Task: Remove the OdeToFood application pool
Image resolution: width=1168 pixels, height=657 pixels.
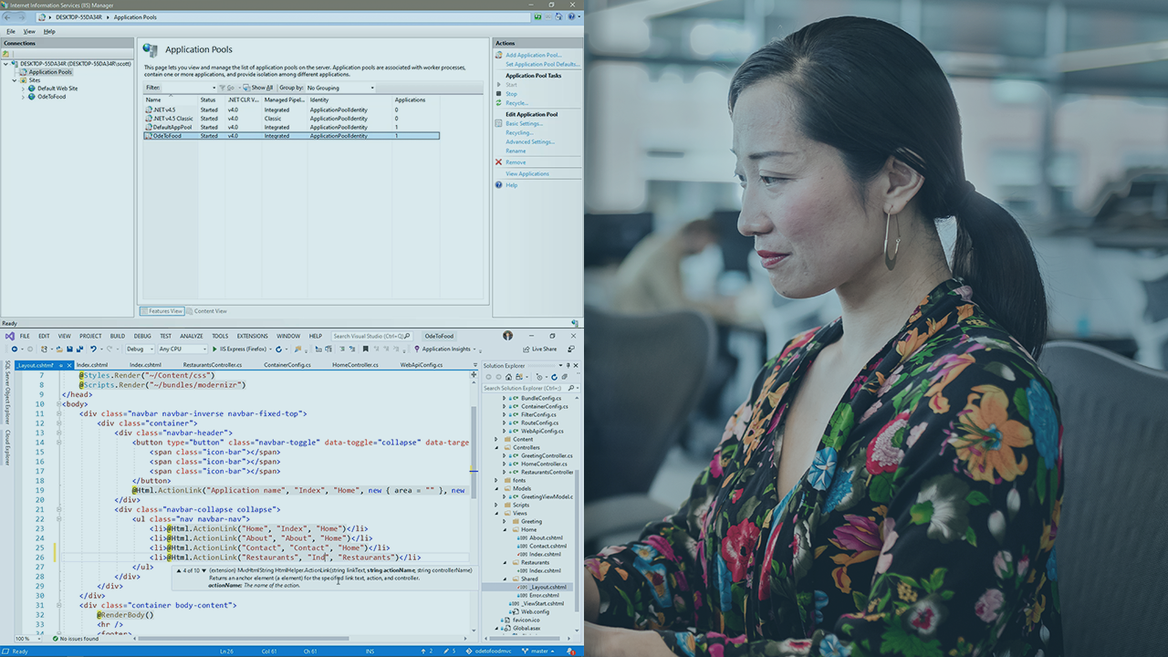Action: [516, 162]
